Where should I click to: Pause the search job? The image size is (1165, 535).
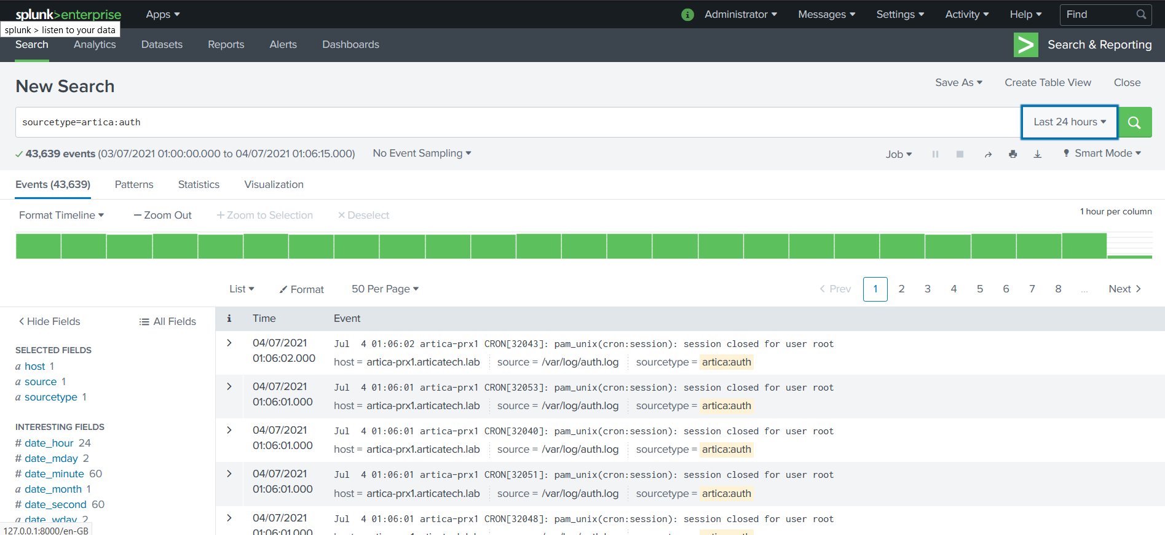tap(935, 154)
